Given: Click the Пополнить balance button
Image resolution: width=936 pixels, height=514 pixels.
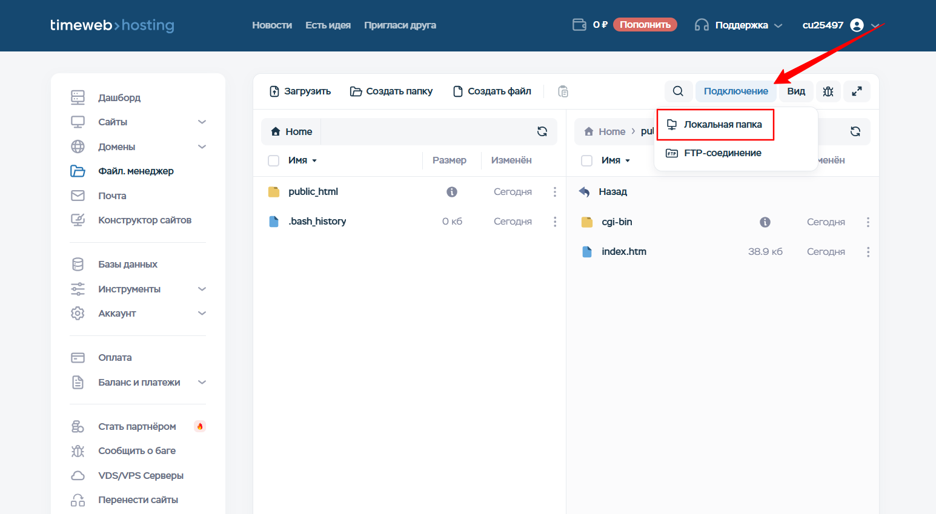Looking at the screenshot, I should point(645,25).
